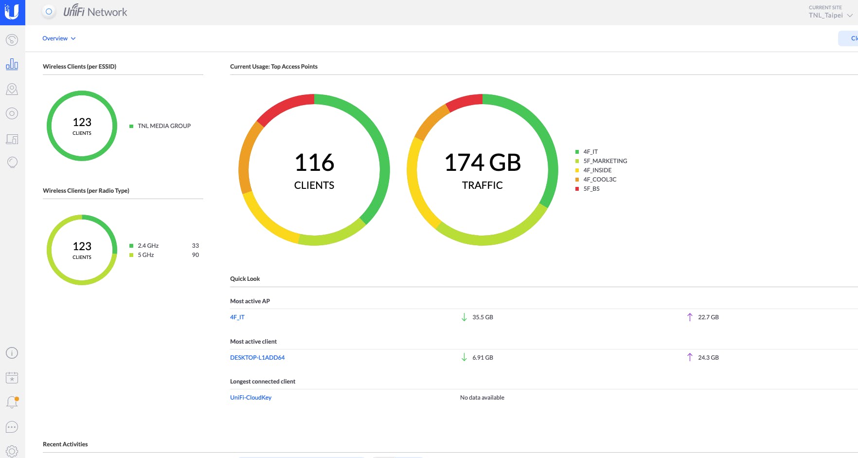Viewport: 858px width, 458px height.
Task: Click the Quick Look heading
Action: [x=245, y=279]
